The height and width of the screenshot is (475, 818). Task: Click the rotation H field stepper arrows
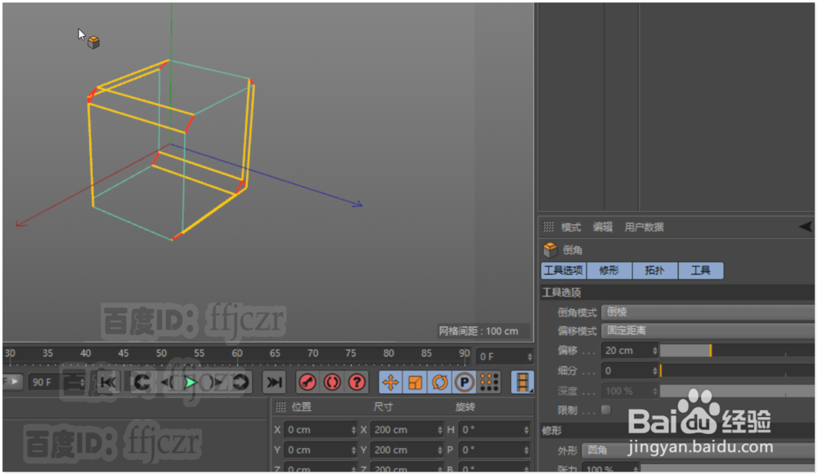pos(526,430)
